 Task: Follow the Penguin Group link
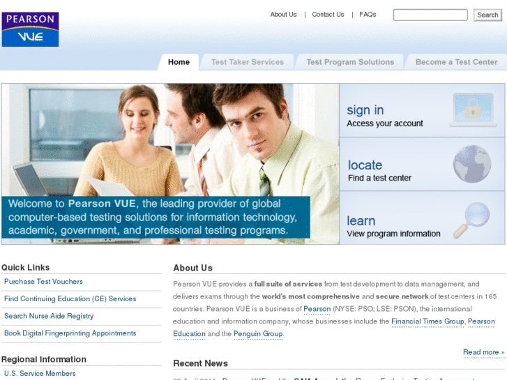click(x=258, y=334)
